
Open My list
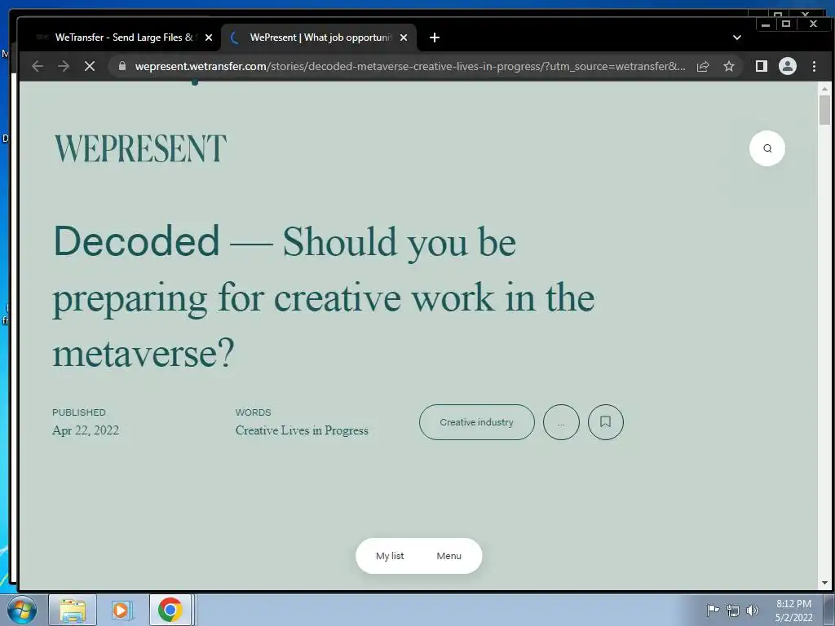pyautogui.click(x=390, y=556)
